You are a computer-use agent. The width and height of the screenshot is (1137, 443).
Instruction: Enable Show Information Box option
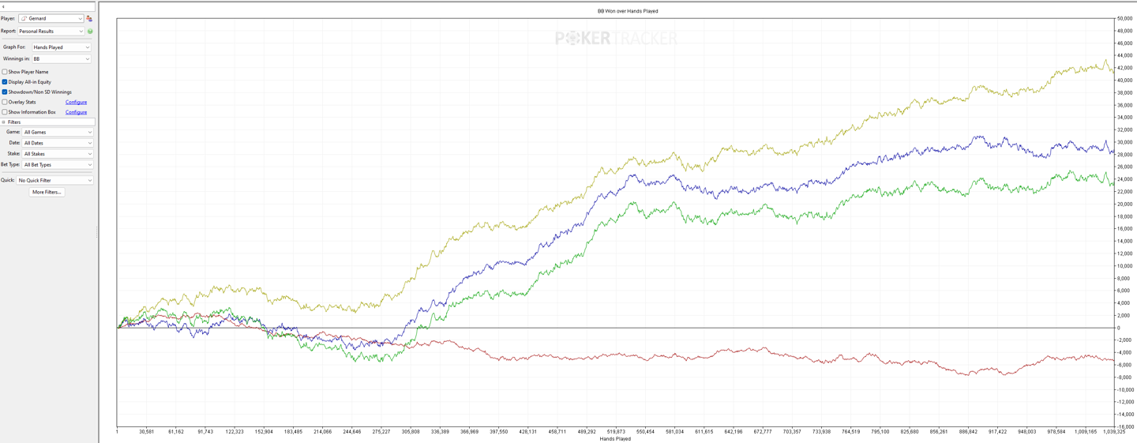pyautogui.click(x=5, y=112)
